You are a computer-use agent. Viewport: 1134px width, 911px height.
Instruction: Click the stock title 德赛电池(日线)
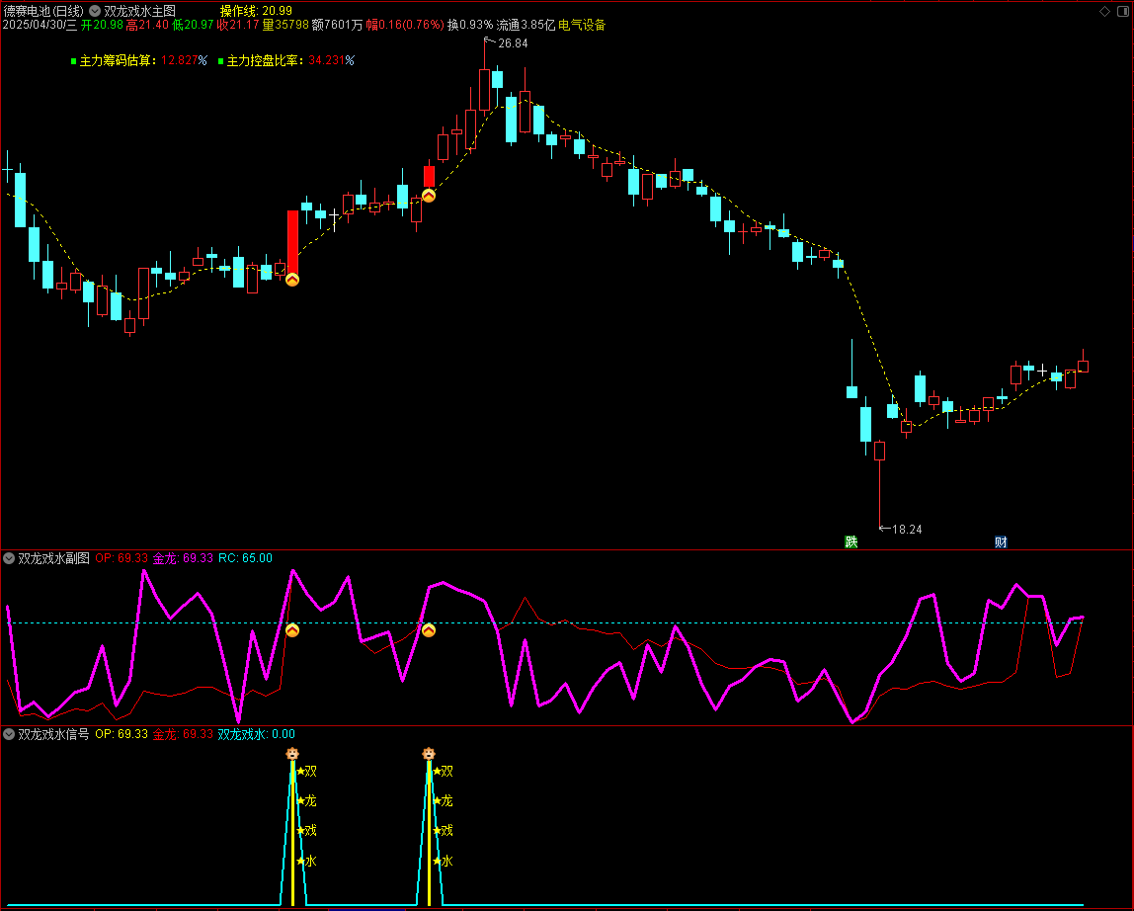43,11
